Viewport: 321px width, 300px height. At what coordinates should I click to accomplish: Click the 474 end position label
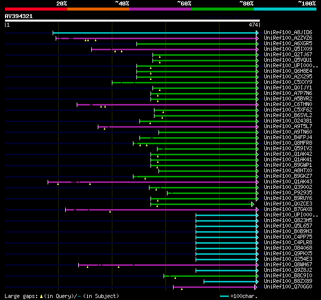pos(253,25)
